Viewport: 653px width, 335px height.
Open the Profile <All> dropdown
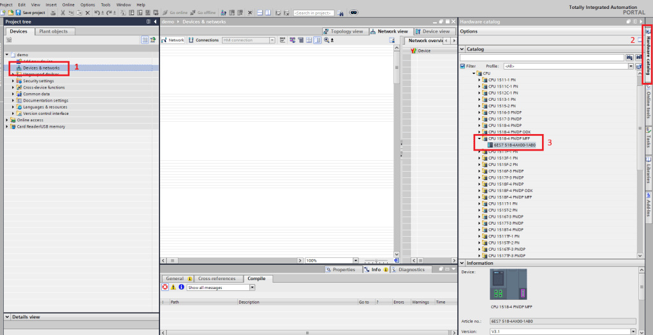[x=631, y=66]
